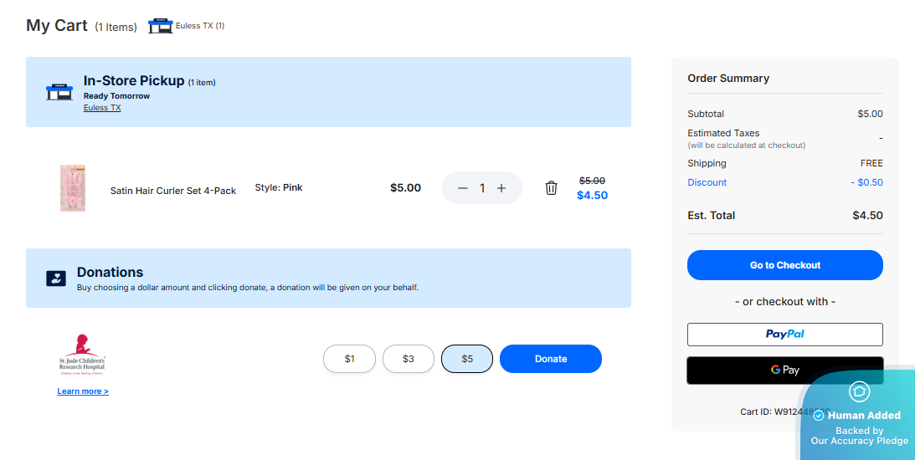This screenshot has height=460, width=915.
Task: Click the Discount link in Order Summary
Action: pyautogui.click(x=707, y=182)
